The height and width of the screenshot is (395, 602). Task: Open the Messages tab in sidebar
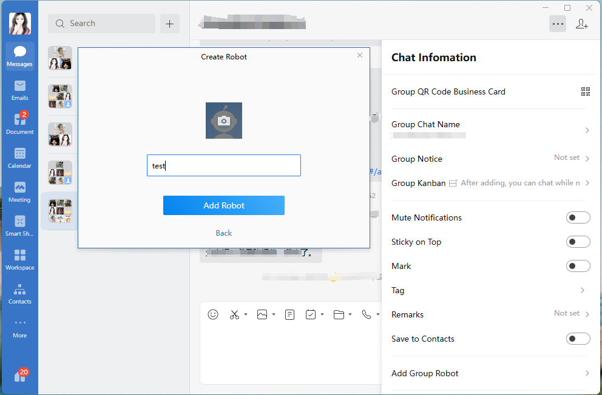(x=20, y=56)
